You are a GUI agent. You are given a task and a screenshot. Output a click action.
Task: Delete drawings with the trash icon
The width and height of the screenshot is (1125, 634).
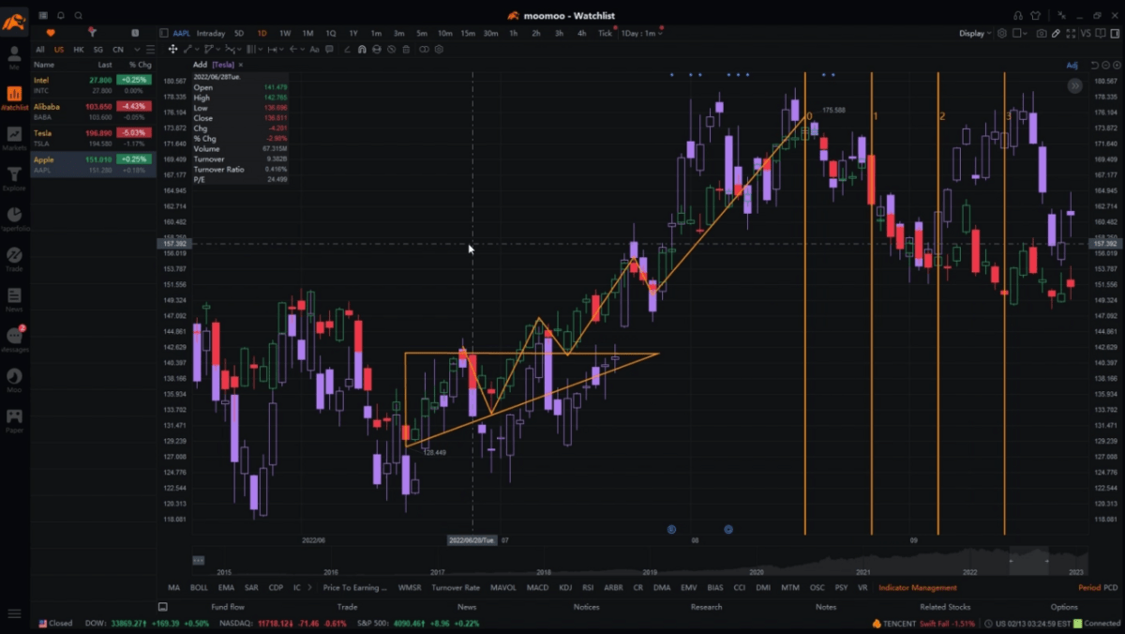406,49
